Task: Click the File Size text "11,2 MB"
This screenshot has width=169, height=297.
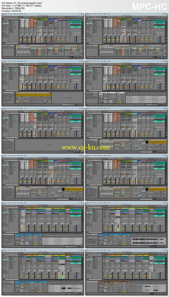Action: (x=17, y=6)
